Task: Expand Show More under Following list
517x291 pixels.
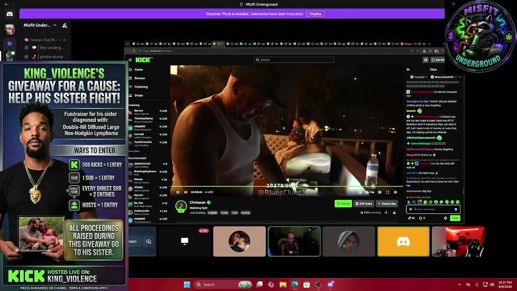Action: [x=134, y=151]
